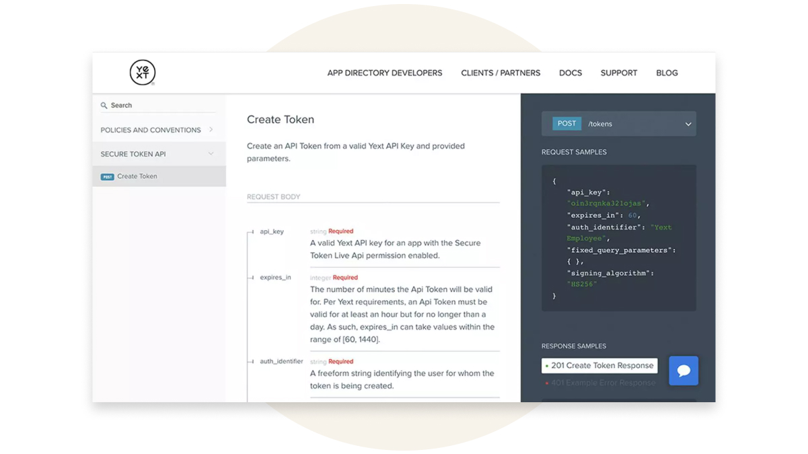The image size is (808, 454).
Task: Go to Docs menu item
Action: (571, 73)
